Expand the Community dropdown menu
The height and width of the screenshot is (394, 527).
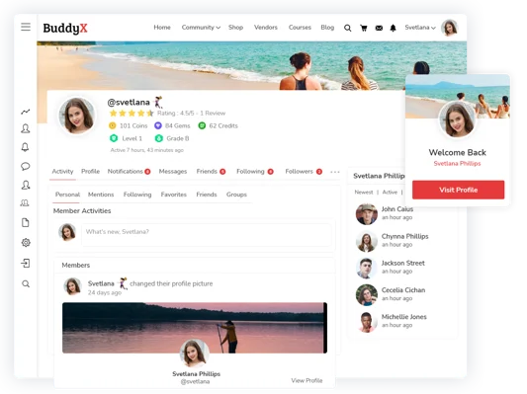pos(201,28)
